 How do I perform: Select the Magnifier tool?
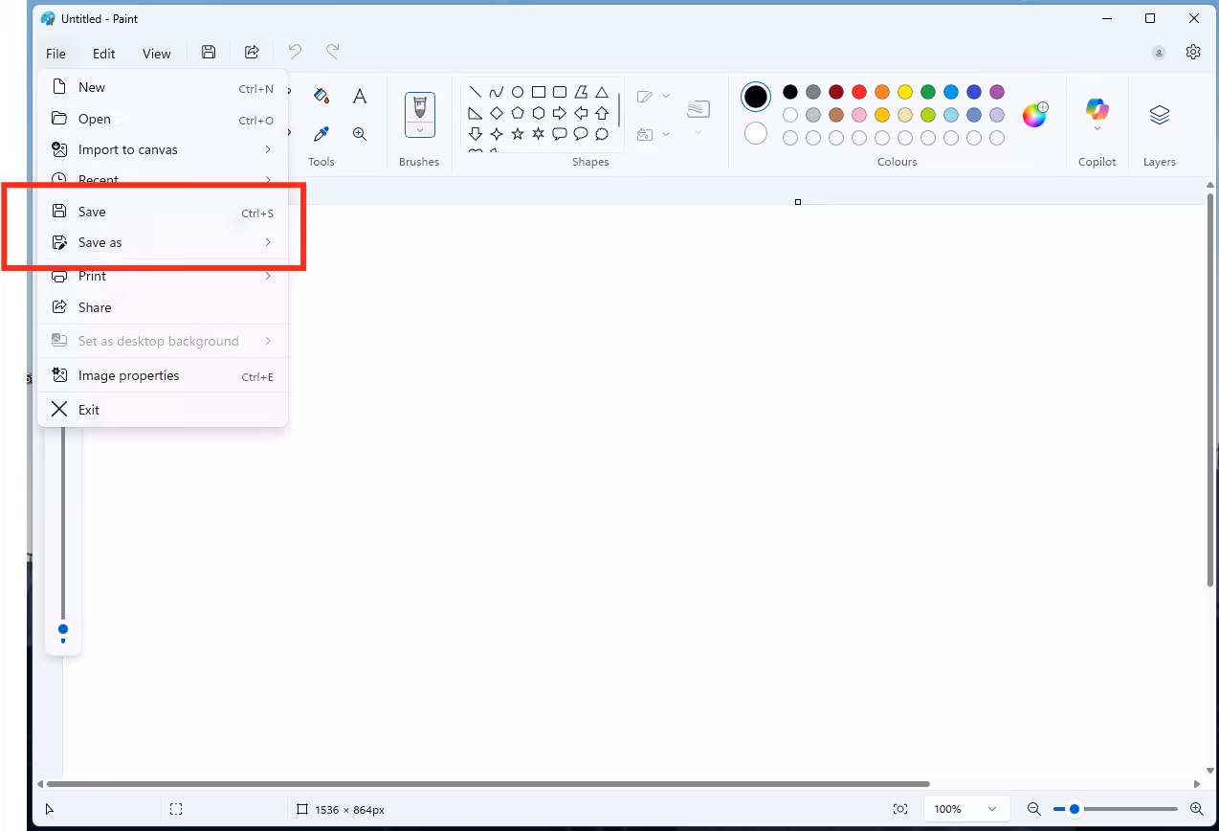click(359, 133)
